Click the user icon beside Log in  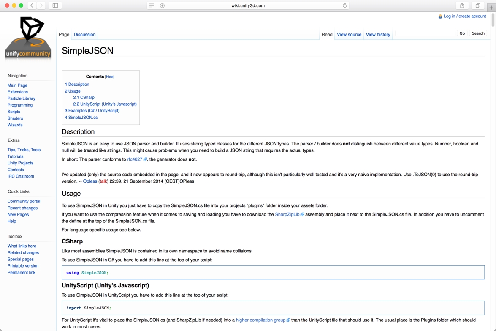(x=440, y=16)
